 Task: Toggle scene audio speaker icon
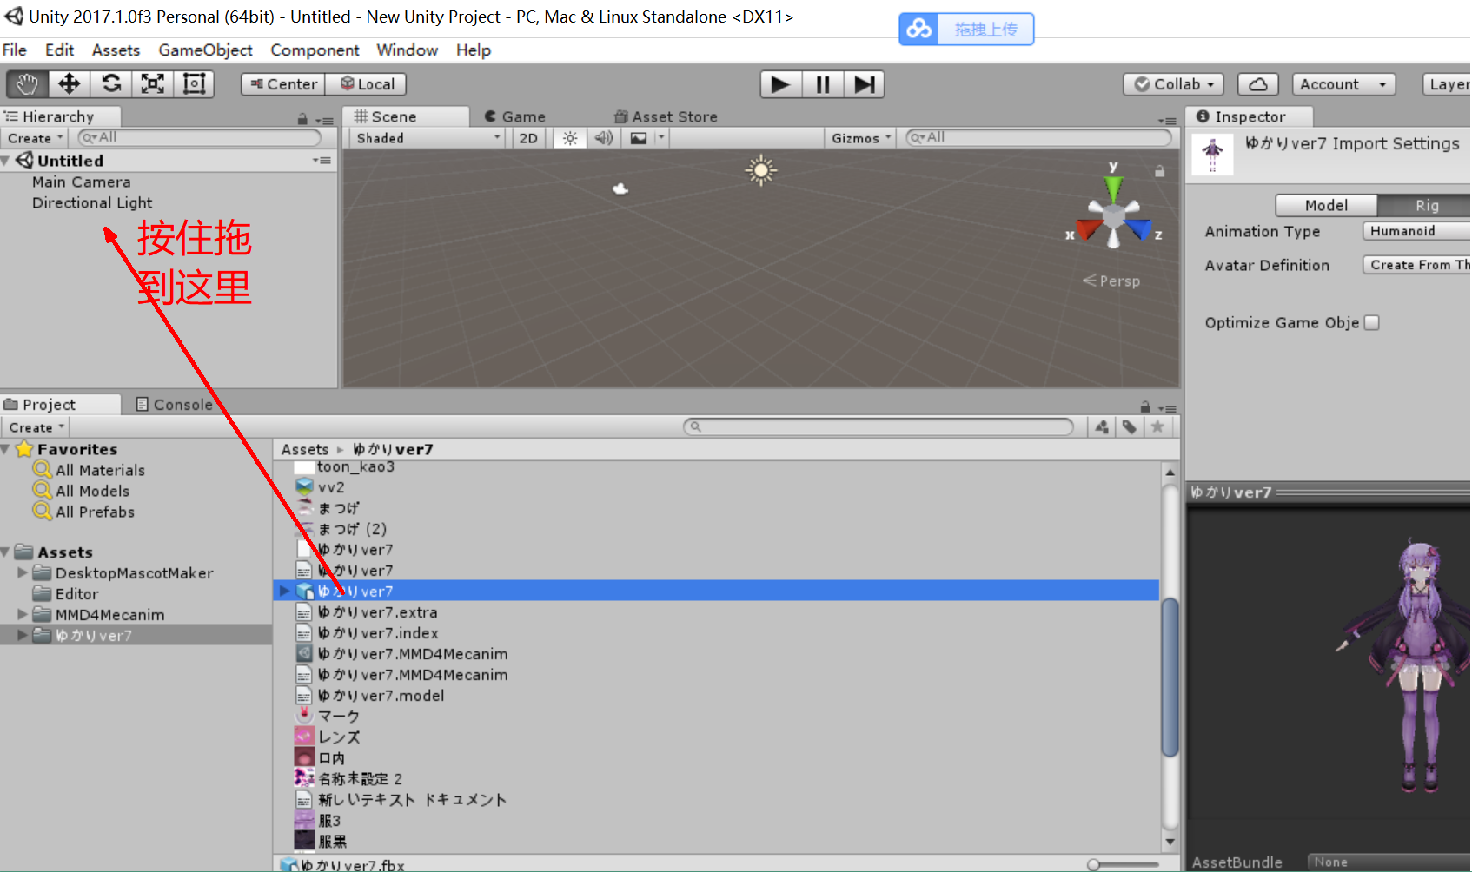click(x=604, y=138)
